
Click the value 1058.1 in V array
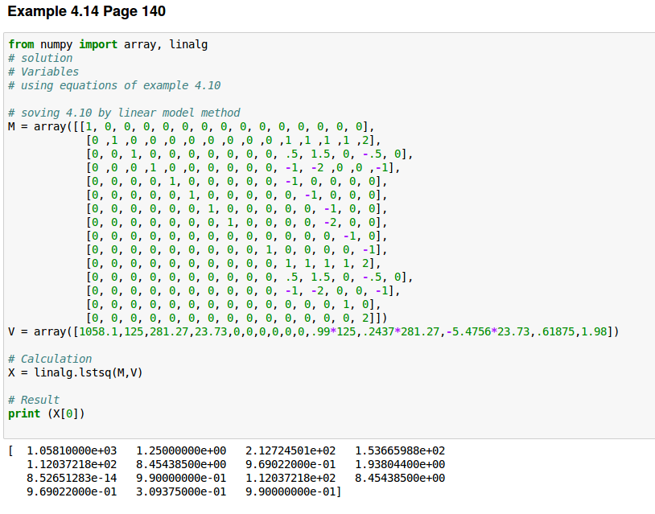95,331
